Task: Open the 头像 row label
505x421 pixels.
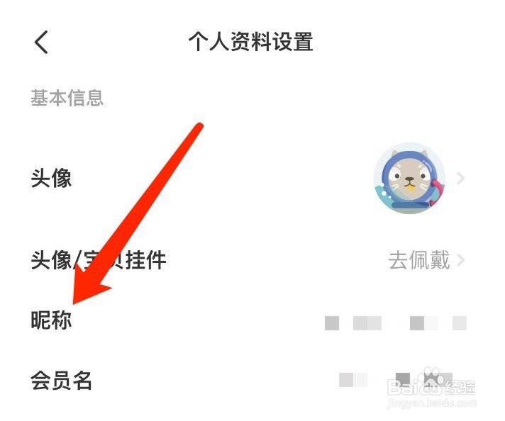Action: coord(51,178)
